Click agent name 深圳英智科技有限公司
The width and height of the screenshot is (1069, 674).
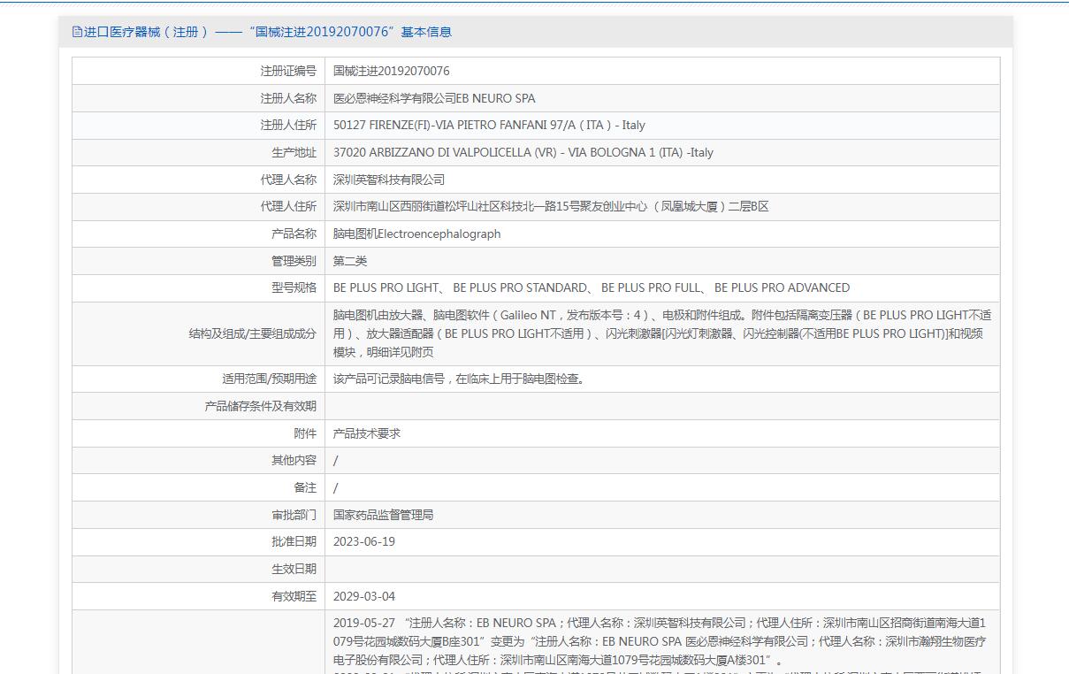point(388,180)
